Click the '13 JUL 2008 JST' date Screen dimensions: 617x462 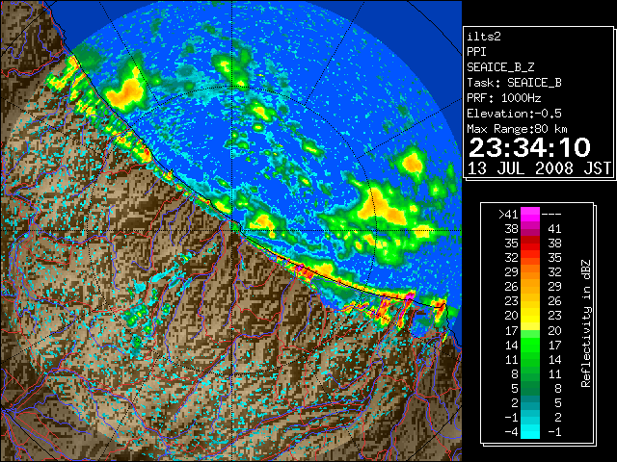tap(539, 168)
